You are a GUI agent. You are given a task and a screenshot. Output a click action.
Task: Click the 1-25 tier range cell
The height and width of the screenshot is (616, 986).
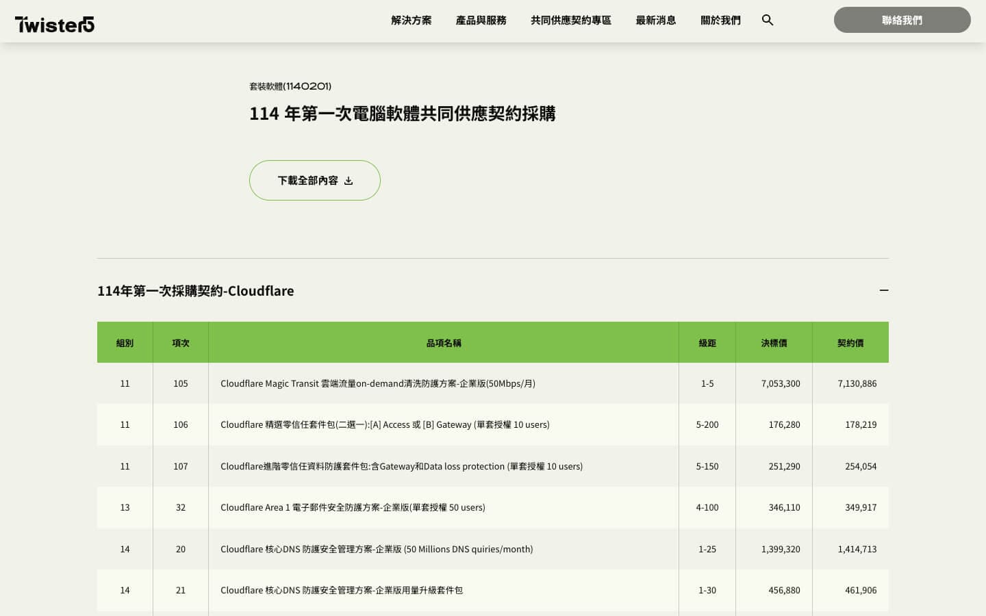[x=707, y=549]
